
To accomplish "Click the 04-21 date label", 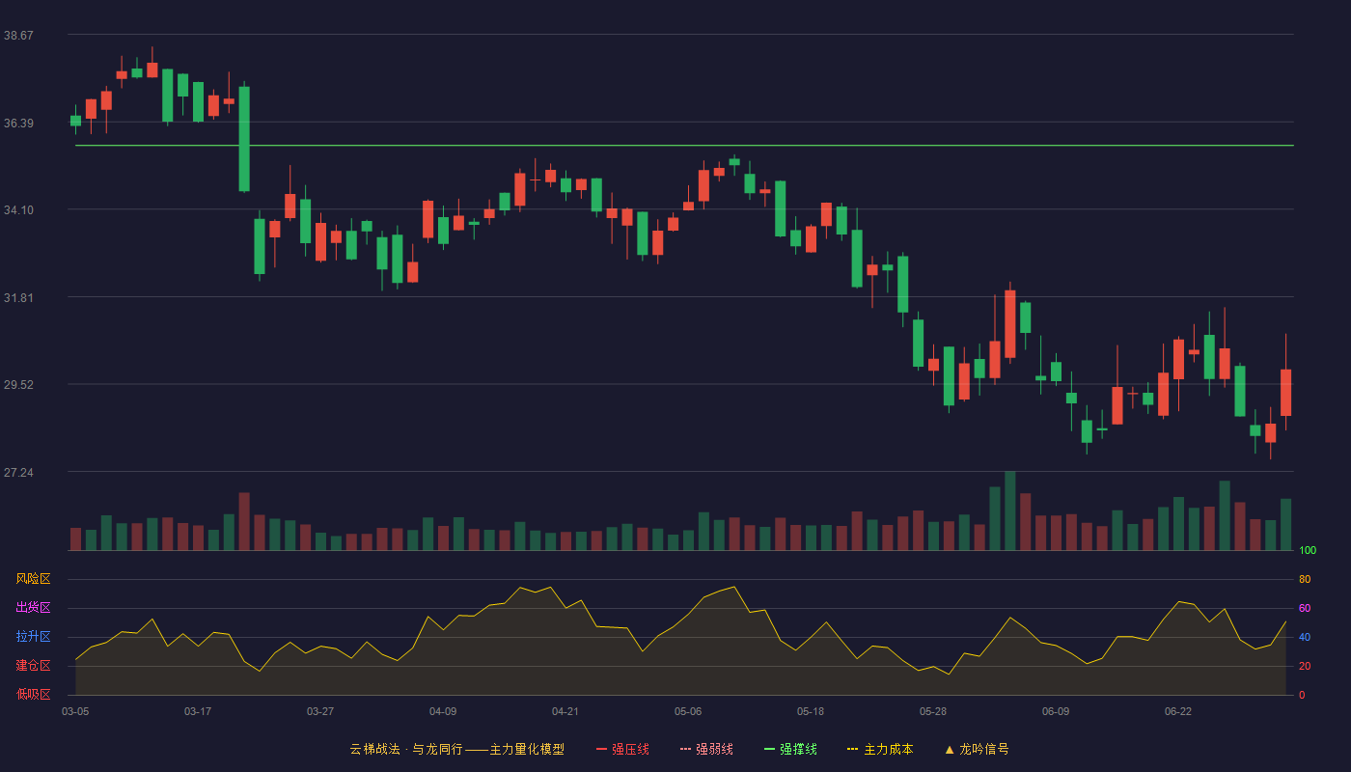I will point(565,711).
